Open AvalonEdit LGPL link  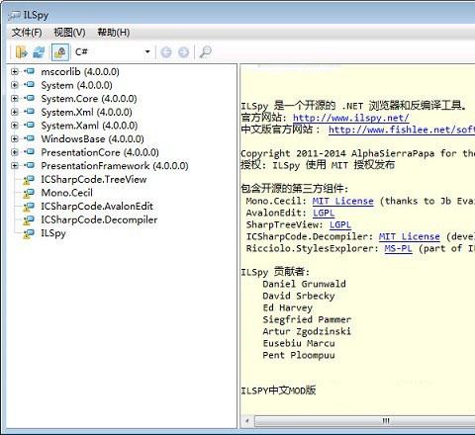coord(324,213)
